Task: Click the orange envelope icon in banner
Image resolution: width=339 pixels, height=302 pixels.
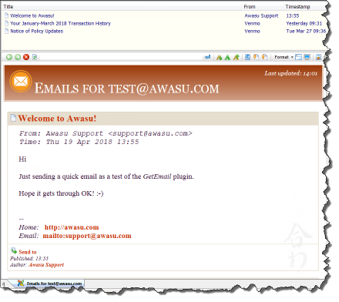Action: [21, 82]
